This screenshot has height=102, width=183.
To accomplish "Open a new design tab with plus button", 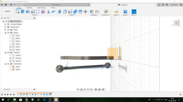I will tap(159, 5).
